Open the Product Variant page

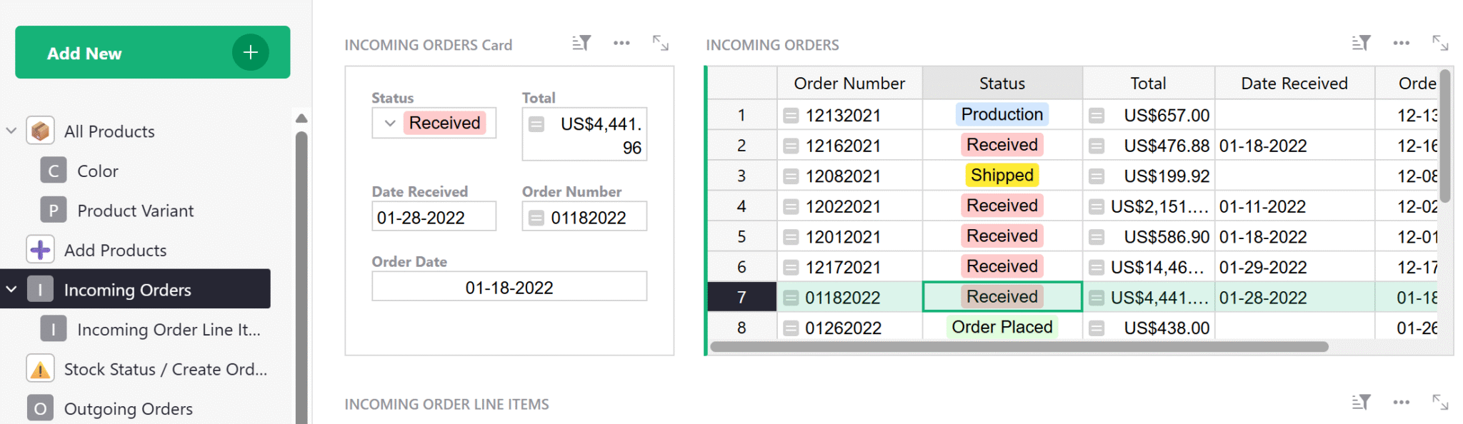(136, 211)
